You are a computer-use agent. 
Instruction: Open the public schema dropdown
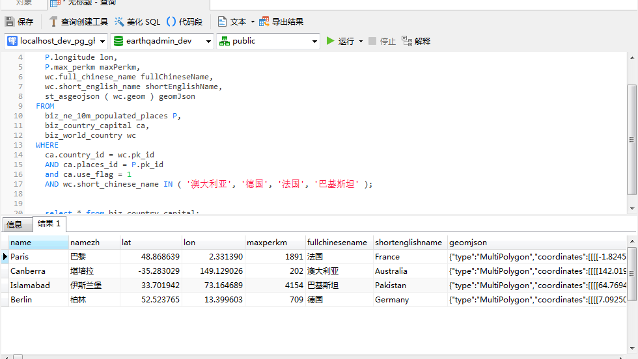314,41
